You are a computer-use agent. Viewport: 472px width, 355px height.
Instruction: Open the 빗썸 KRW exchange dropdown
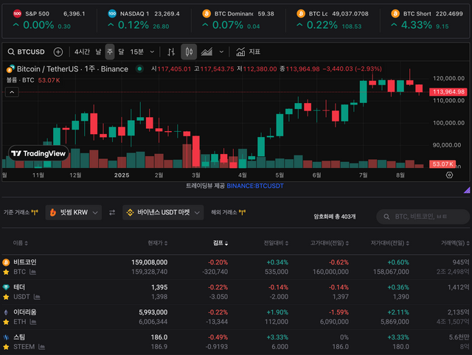coord(74,213)
